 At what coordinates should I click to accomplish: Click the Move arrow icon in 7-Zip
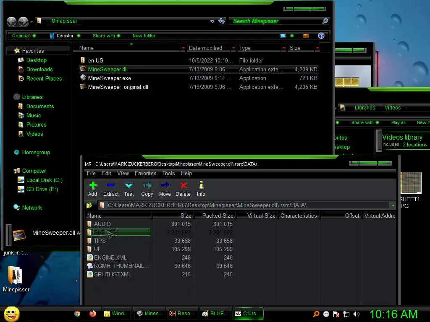click(x=165, y=189)
